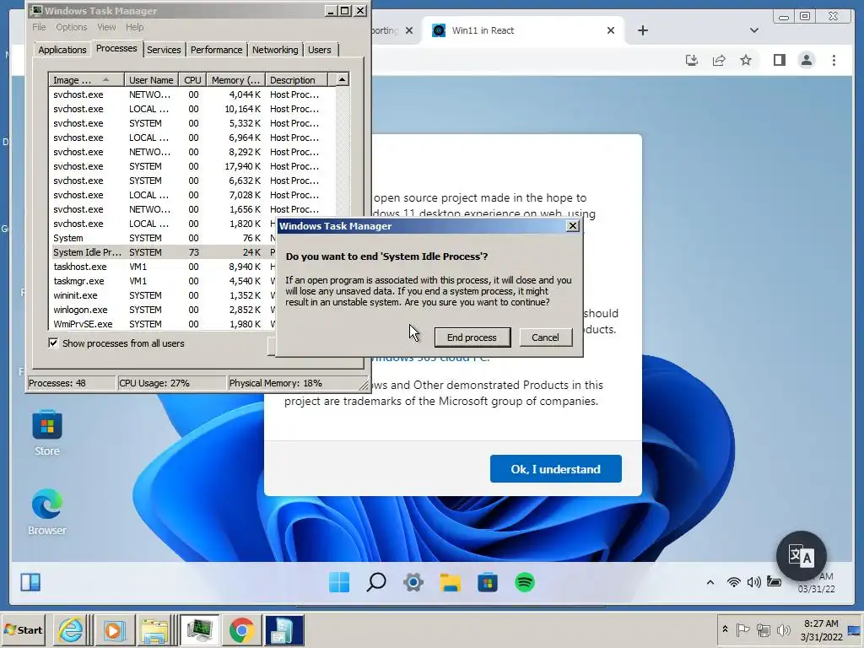Open File Explorer in Win11 taskbar
Screen dimensions: 864x648
(451, 582)
